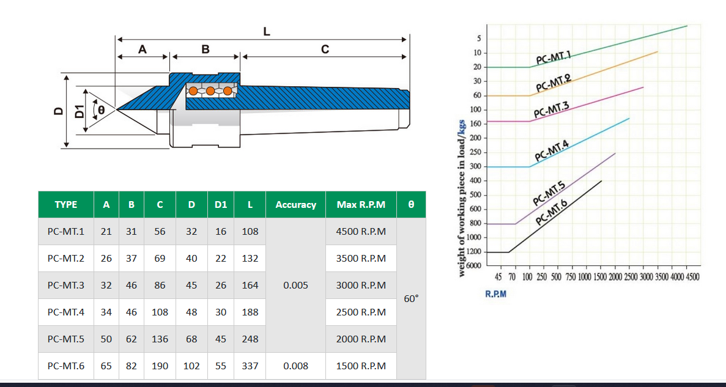Click the 4500 tick on chart x-axis
The image size is (726, 387).
(692, 277)
